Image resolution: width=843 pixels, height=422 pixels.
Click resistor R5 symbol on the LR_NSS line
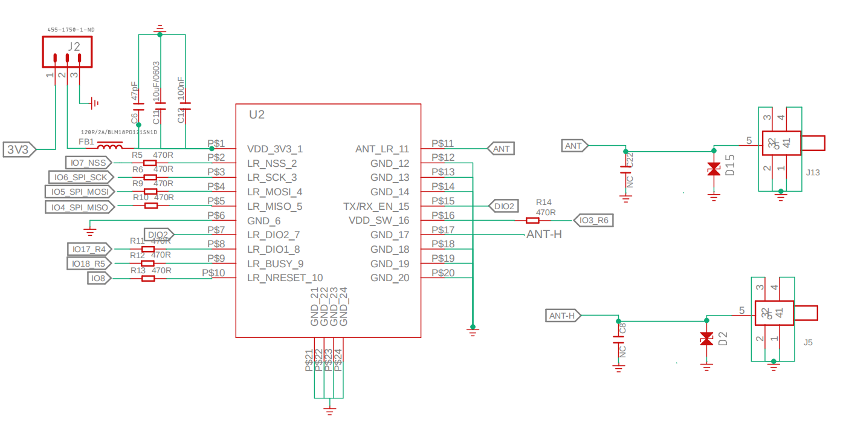click(150, 163)
